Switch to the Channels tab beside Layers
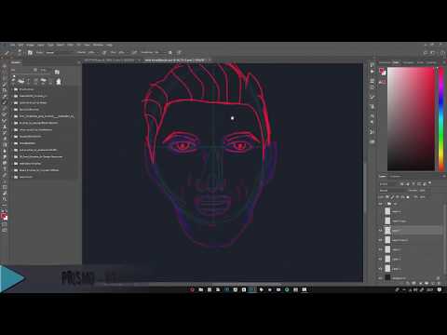Viewport: 447px width, 335px height. coord(396,176)
